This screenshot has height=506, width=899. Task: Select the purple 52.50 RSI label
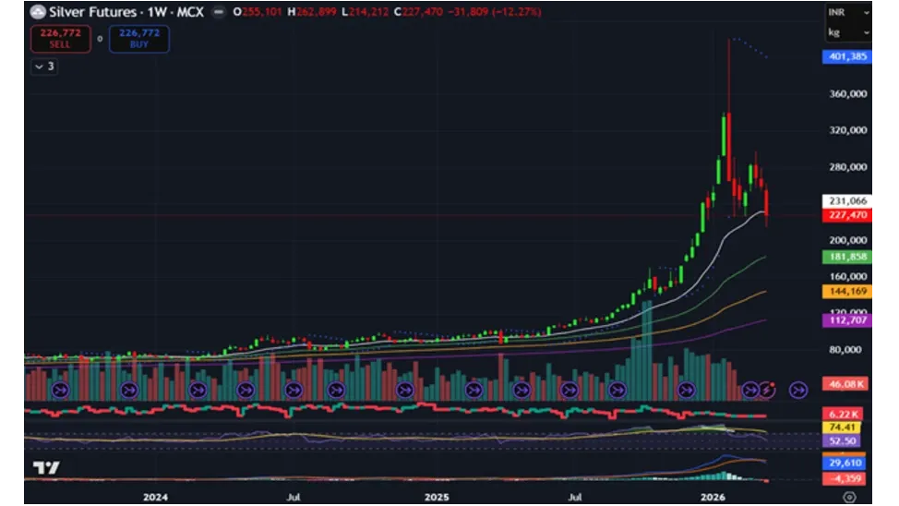click(842, 440)
